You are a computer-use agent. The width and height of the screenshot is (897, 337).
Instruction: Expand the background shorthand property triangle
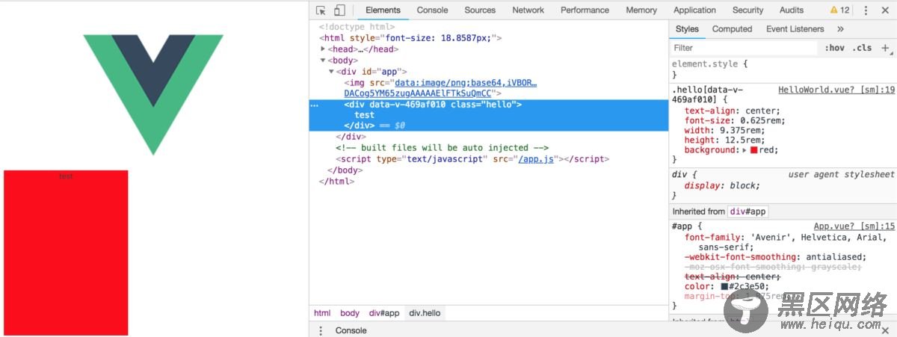tap(744, 150)
